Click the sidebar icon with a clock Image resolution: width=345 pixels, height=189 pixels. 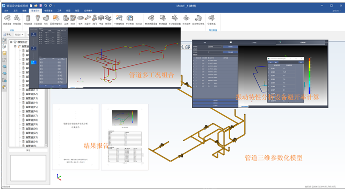[x=4, y=87]
